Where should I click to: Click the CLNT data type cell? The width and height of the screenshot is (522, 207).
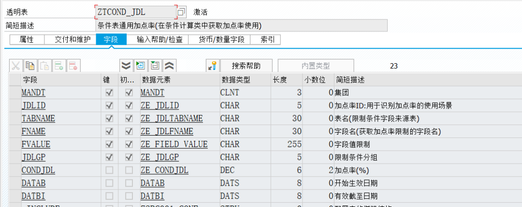tap(246, 93)
